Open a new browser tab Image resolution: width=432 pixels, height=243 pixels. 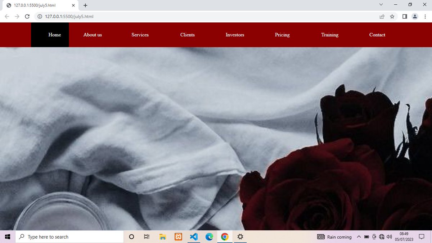[85, 5]
